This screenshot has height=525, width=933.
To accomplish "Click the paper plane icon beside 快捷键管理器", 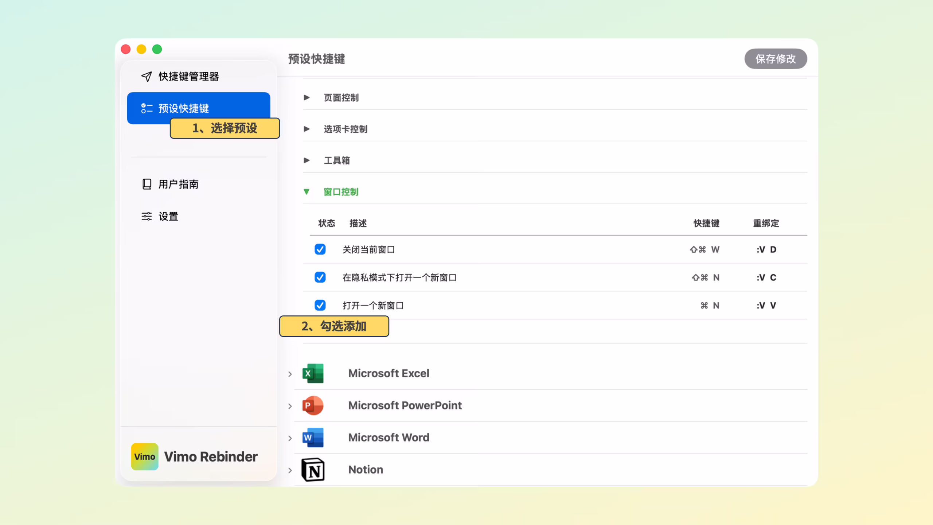I will coord(146,77).
